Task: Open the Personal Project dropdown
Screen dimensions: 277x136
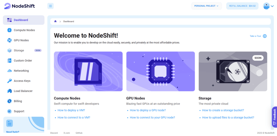Action: (206, 6)
